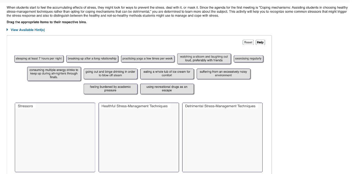This screenshot has width=352, height=174.
Task: Select 'watching a sitcom and laughing out loud' item
Action: pyautogui.click(x=204, y=59)
